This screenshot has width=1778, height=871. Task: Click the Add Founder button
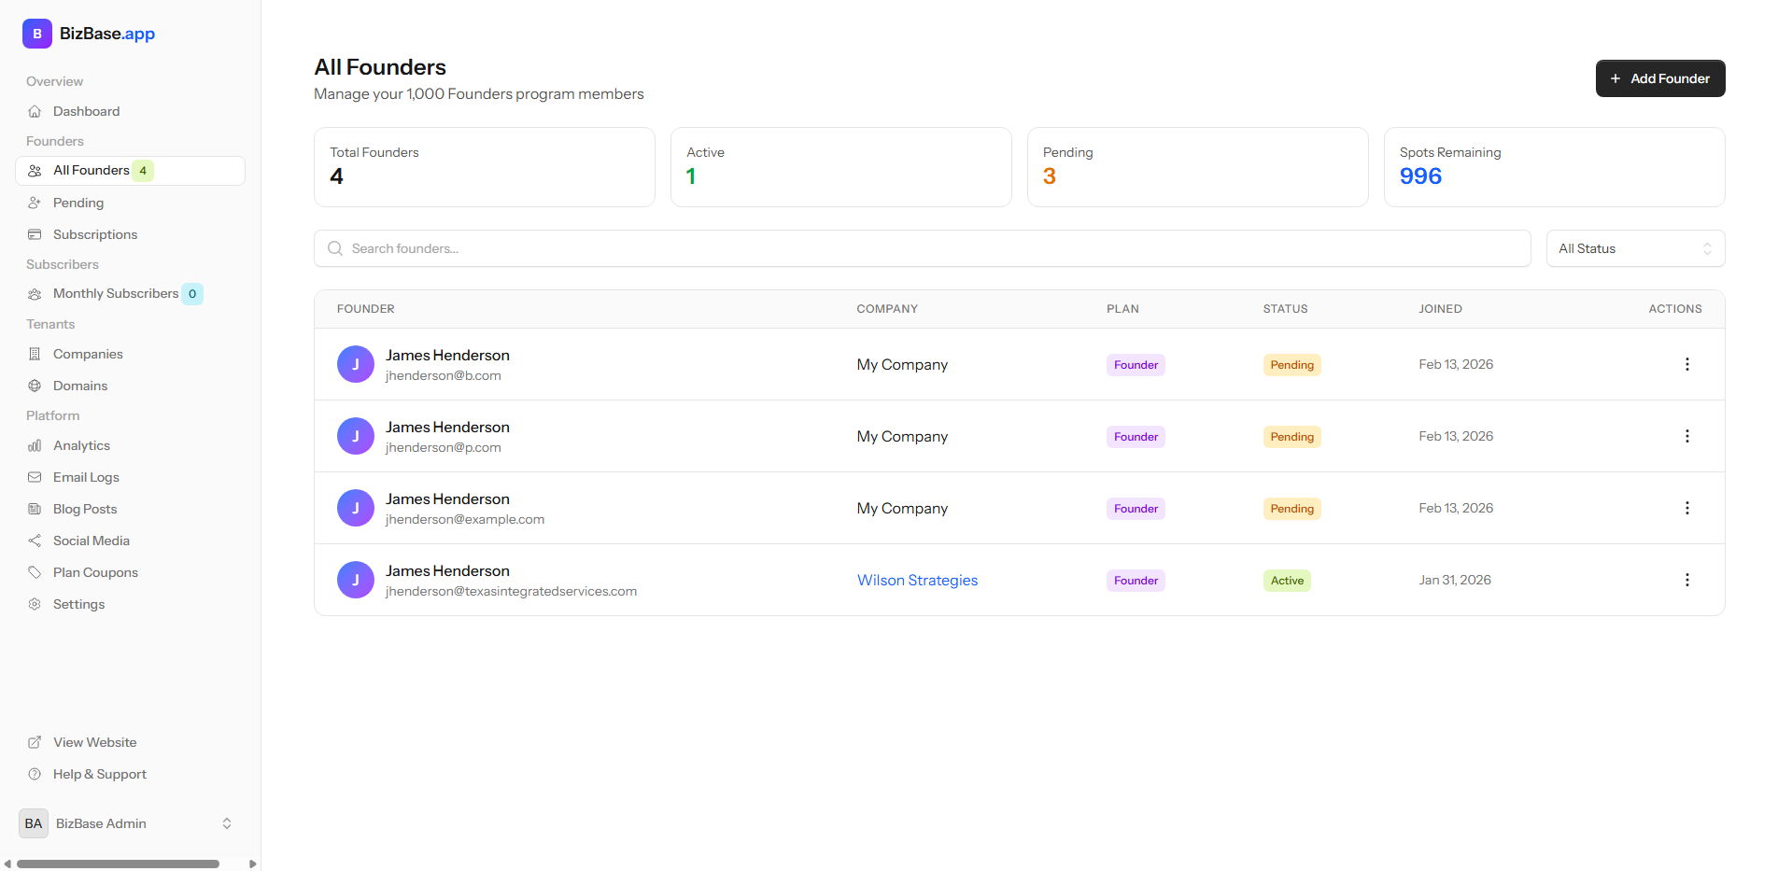coord(1660,78)
